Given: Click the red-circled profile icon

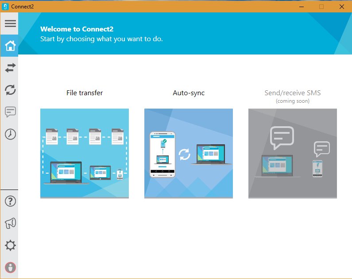Looking at the screenshot, I should point(10,267).
